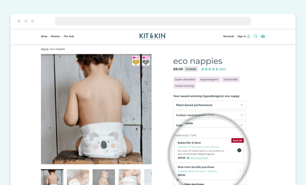Open the shopping basket icon
Viewport: 306px width, 185px height.
pos(263,36)
